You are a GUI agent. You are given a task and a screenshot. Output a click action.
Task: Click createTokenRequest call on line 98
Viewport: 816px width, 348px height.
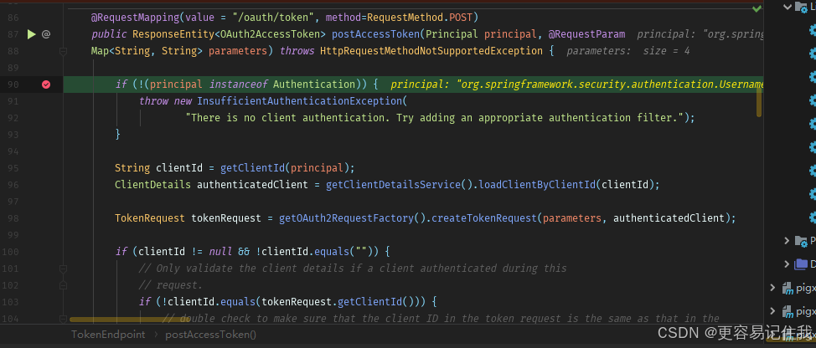tap(484, 218)
